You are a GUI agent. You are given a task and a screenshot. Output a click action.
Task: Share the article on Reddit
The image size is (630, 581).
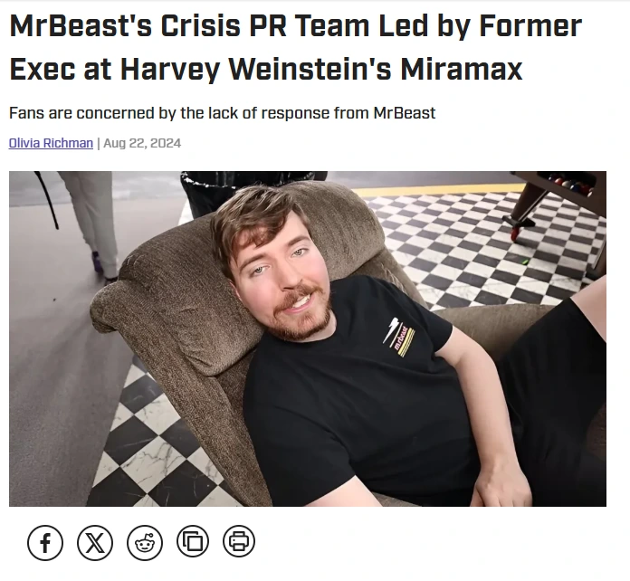point(145,542)
